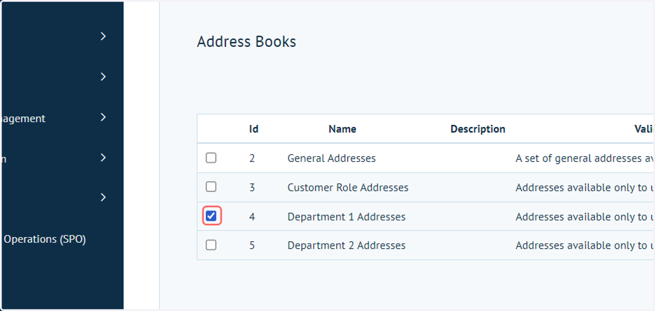Check the General Addresses row checkbox
This screenshot has width=655, height=311.
211,158
